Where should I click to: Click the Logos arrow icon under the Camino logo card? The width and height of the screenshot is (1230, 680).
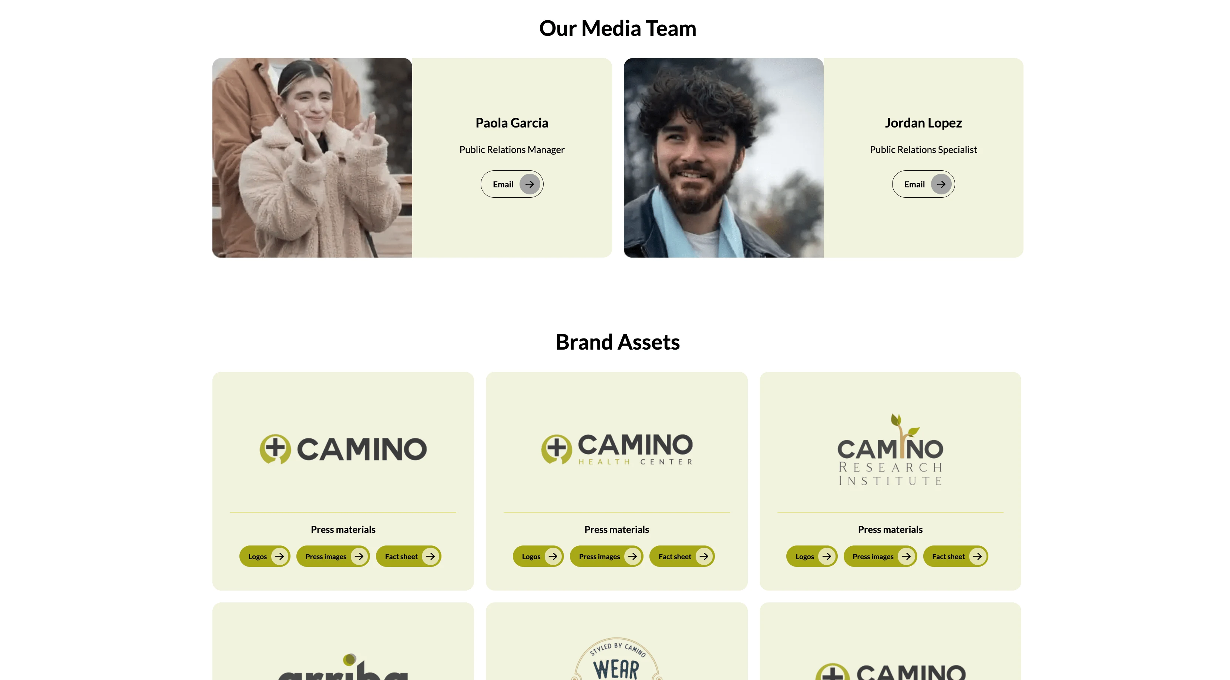tap(279, 557)
